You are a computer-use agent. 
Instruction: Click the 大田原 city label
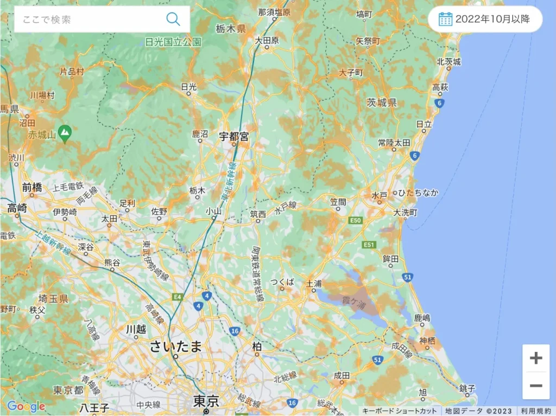pyautogui.click(x=267, y=40)
